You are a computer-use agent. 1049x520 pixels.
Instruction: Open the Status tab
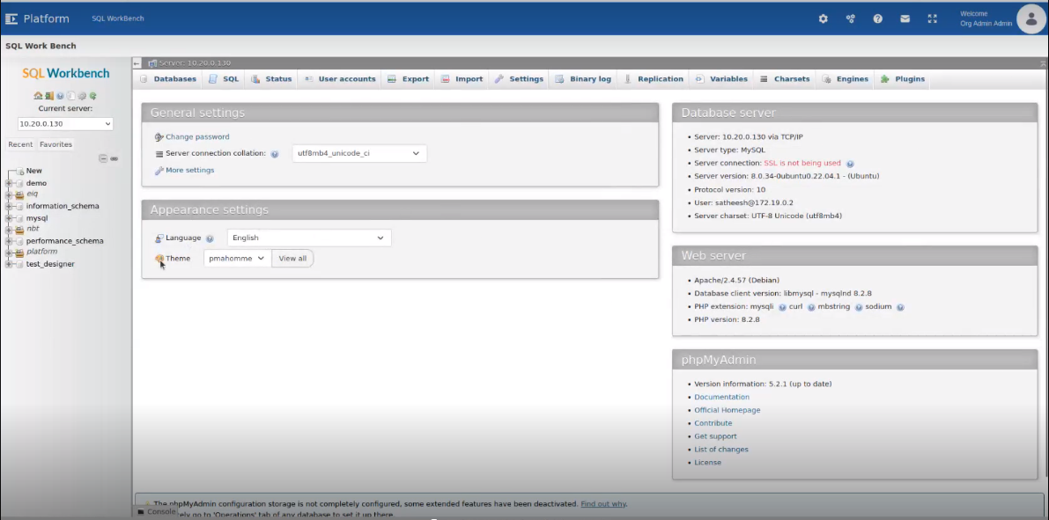point(271,79)
